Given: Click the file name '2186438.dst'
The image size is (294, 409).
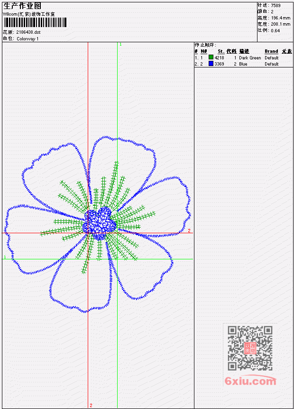Looking at the screenshot, I should pyautogui.click(x=28, y=32).
